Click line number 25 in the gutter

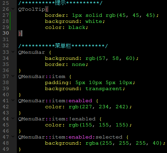tap(6, 3)
